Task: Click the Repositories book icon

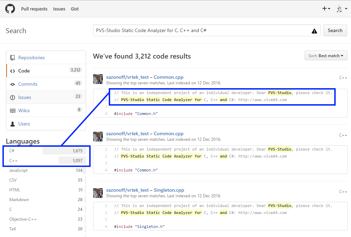Action: click(13, 58)
